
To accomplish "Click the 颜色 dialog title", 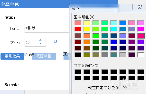I will pos(75,8).
